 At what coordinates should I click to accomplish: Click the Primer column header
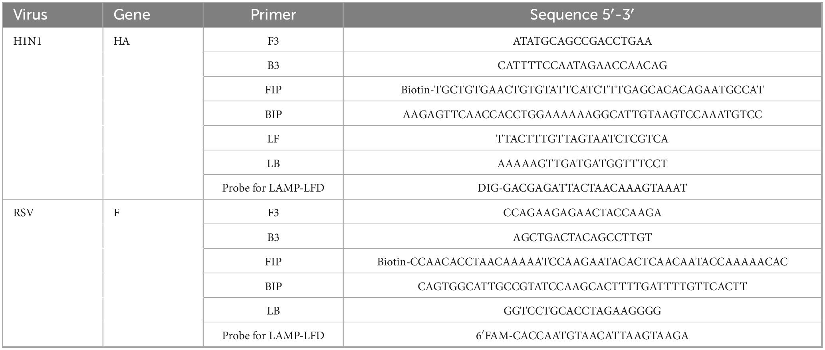tap(273, 15)
